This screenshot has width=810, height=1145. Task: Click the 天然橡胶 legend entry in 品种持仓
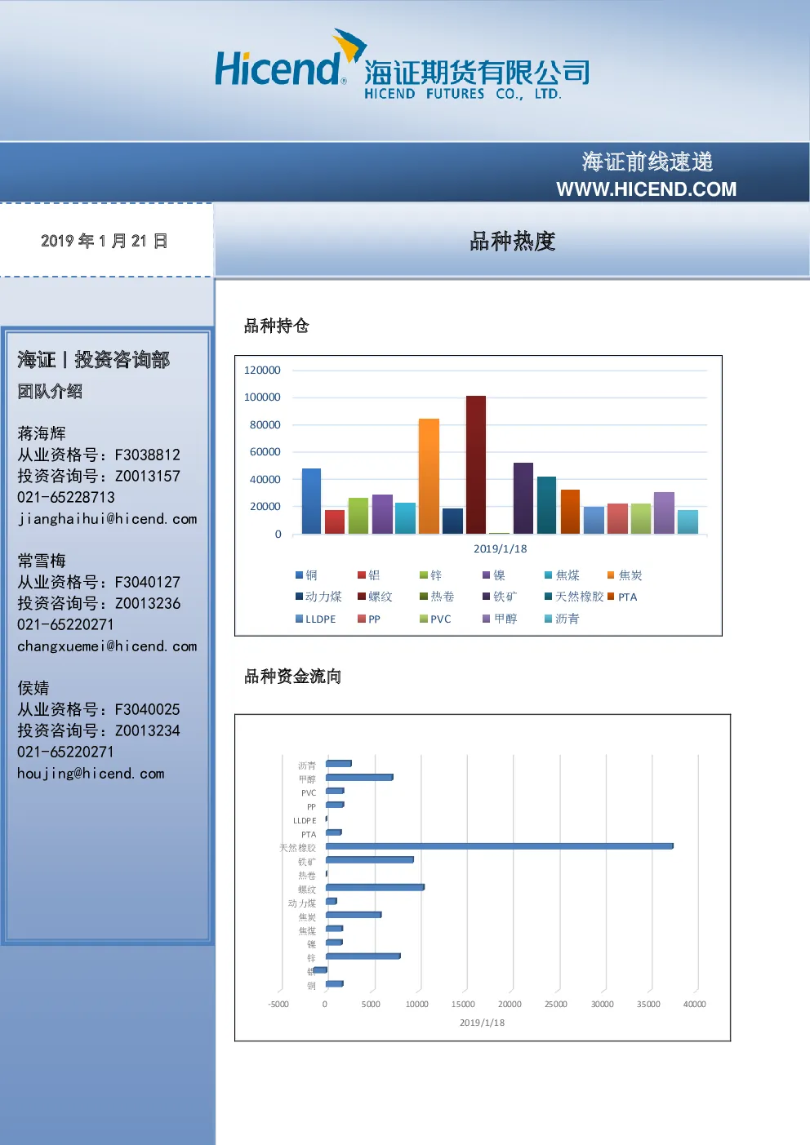[x=575, y=597]
